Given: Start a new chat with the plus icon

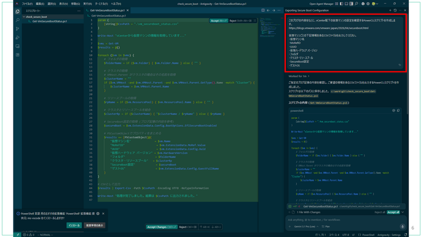Looking at the screenshot, I should click(390, 10).
